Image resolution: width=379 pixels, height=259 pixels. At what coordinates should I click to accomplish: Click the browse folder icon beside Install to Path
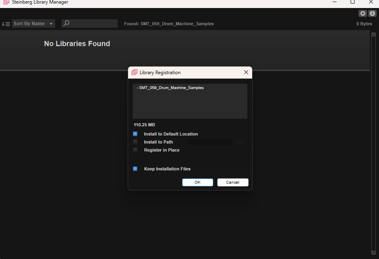(240, 142)
